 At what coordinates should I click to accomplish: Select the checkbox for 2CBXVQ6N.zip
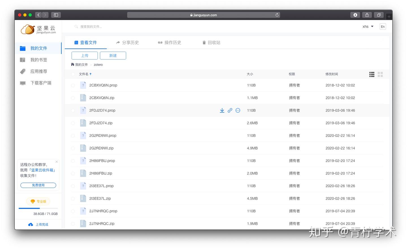(x=73, y=98)
